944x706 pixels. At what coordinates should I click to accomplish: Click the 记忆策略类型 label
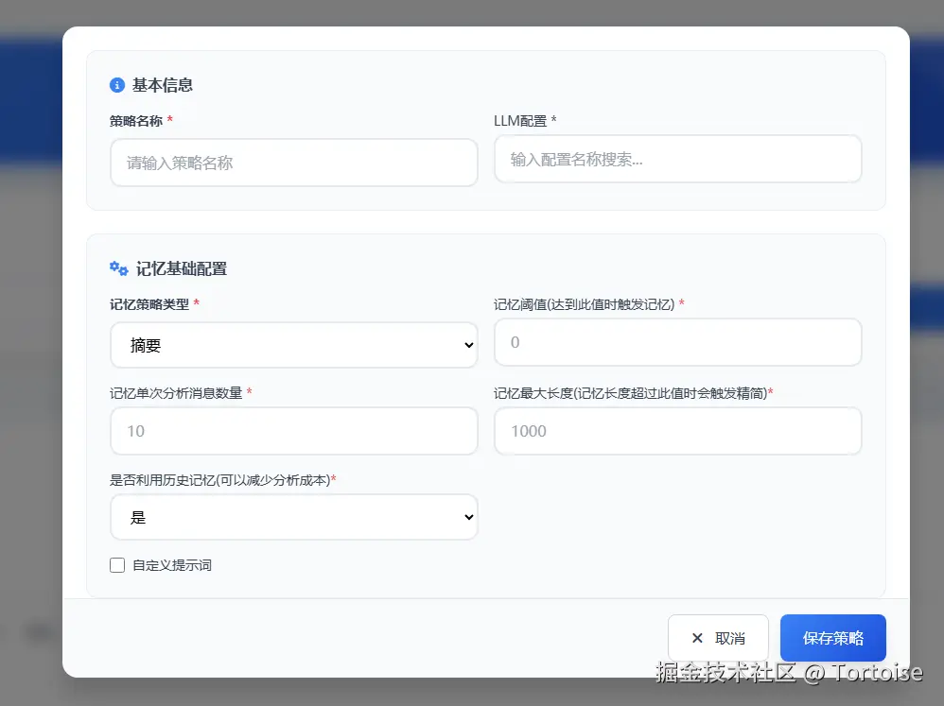click(149, 304)
